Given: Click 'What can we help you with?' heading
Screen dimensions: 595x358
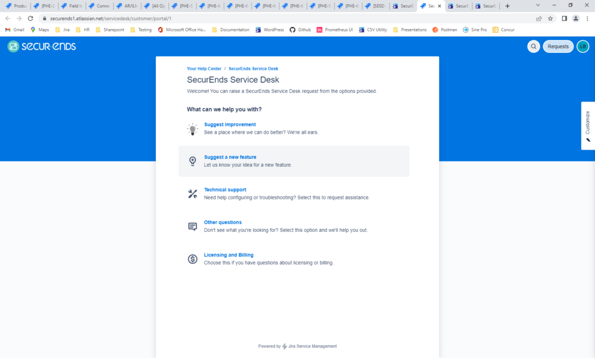Looking at the screenshot, I should (x=224, y=109).
